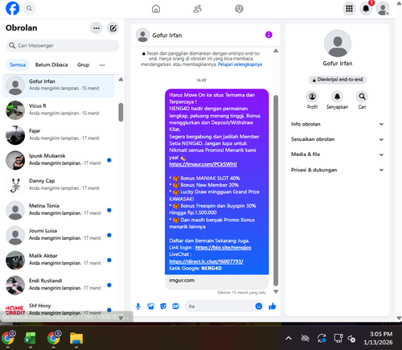Switch to the Grup tab
This screenshot has height=350, width=402.
click(83, 65)
